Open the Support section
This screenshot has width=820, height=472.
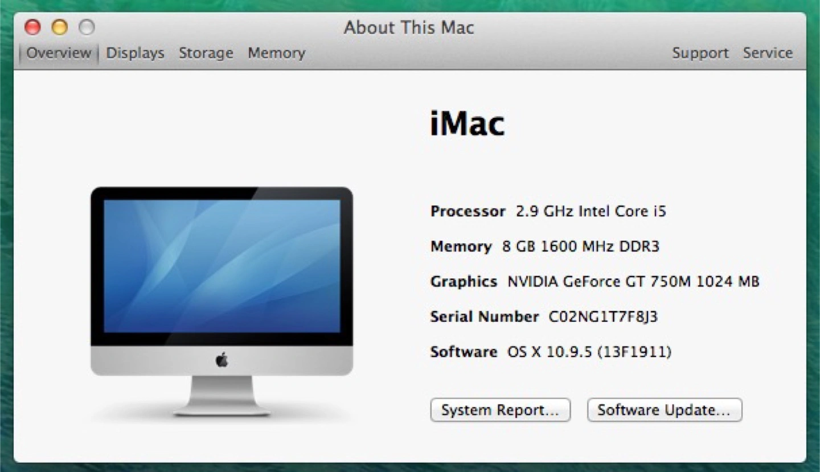point(700,53)
